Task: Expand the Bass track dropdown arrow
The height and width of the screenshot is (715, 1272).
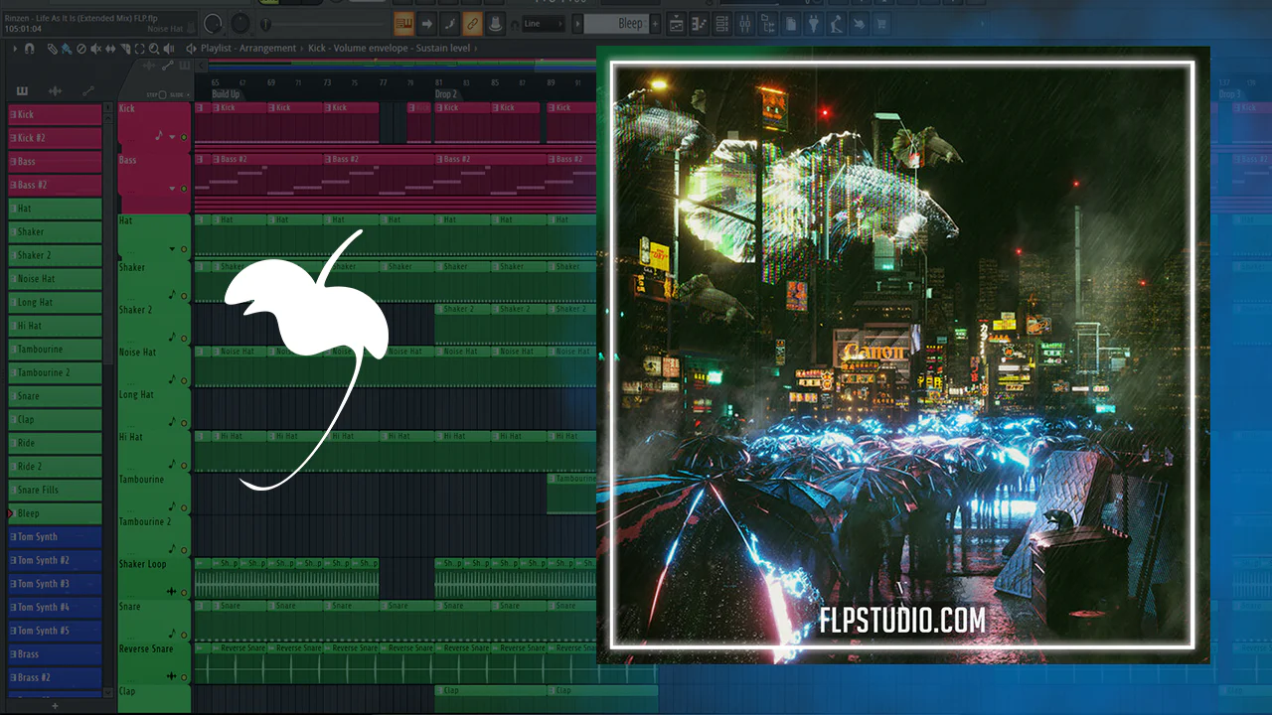Action: [172, 188]
